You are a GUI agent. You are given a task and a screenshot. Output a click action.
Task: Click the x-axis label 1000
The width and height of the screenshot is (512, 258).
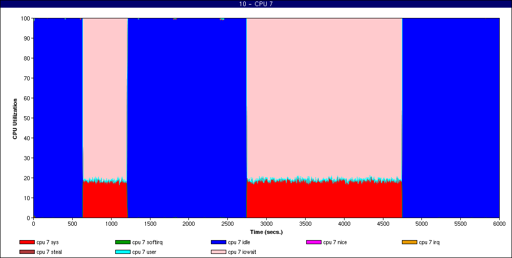pyautogui.click(x=111, y=224)
